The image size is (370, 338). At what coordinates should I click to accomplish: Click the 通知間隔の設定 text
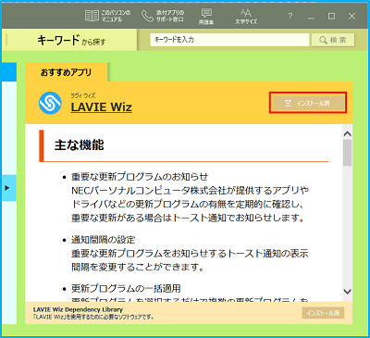tap(103, 240)
